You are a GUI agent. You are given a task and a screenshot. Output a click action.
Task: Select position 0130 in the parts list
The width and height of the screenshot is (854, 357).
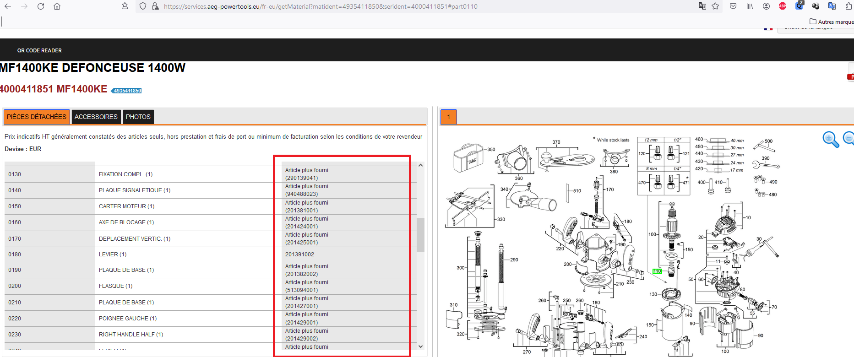click(x=15, y=174)
